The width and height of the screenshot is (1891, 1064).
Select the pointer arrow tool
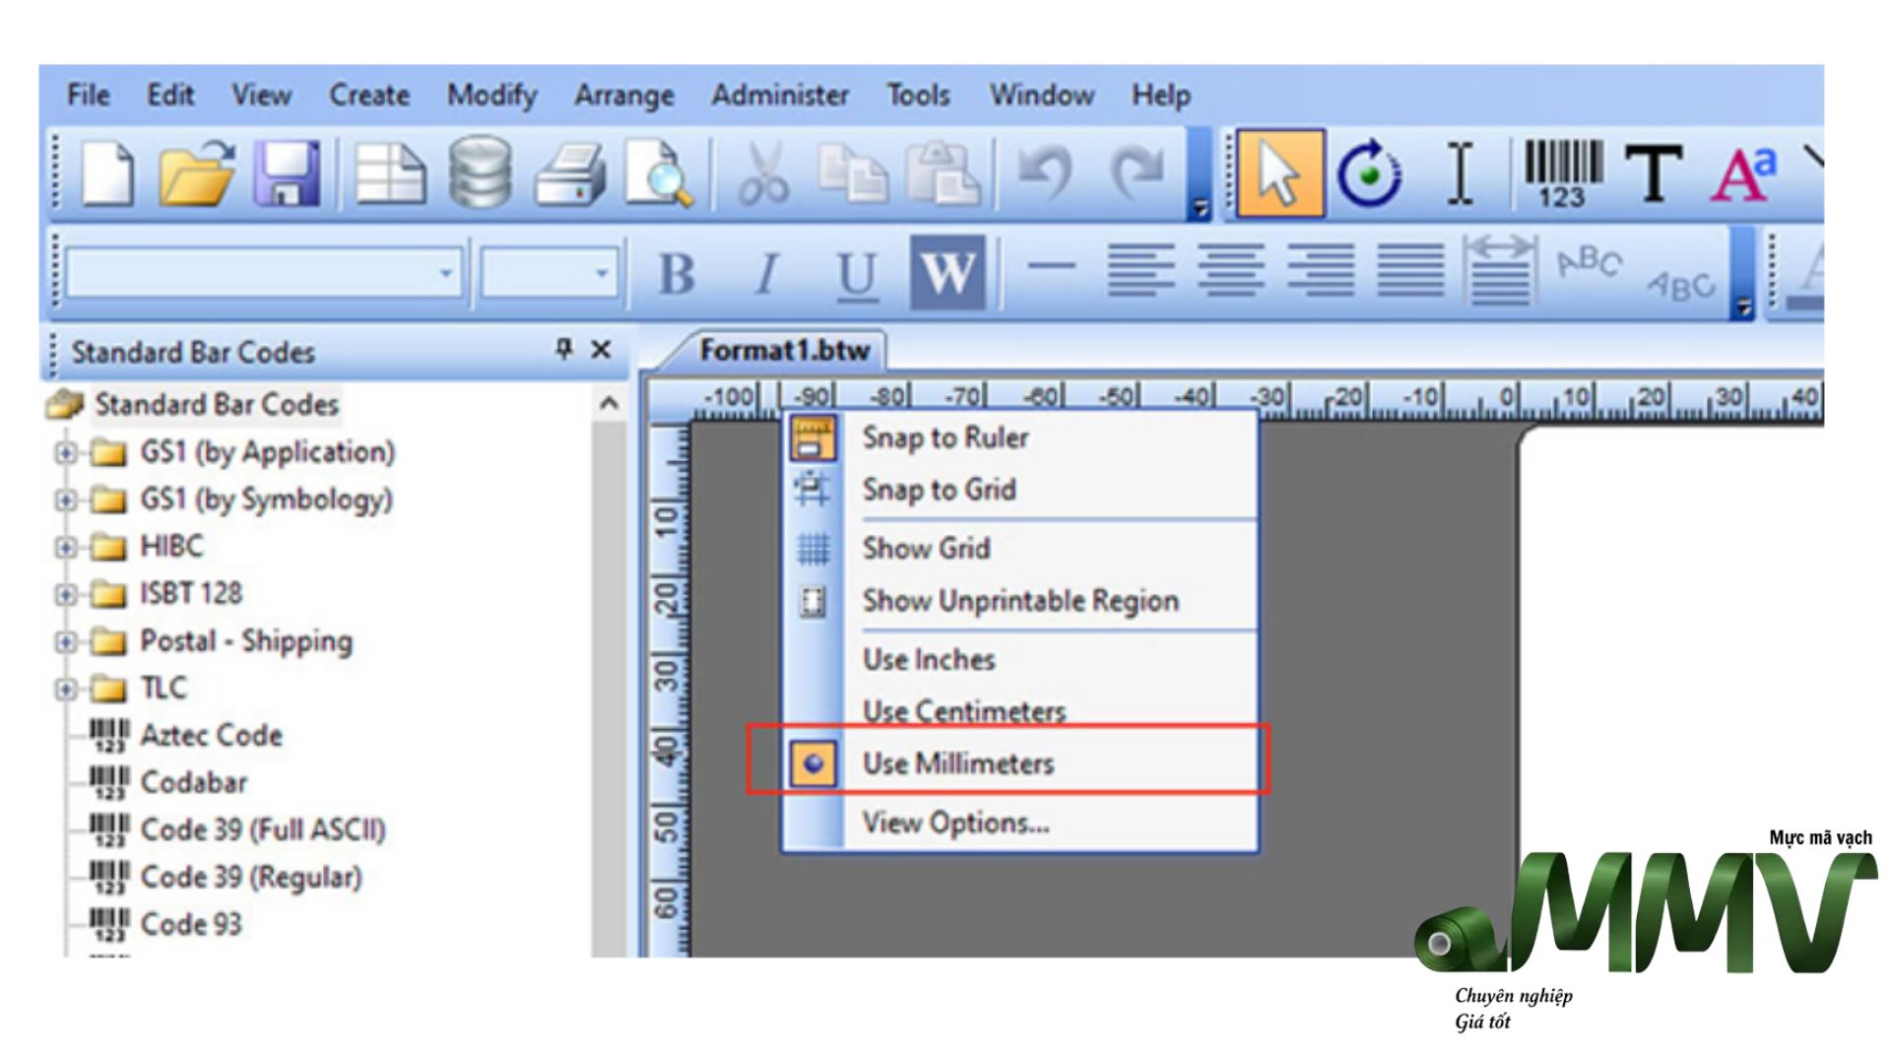(1280, 173)
